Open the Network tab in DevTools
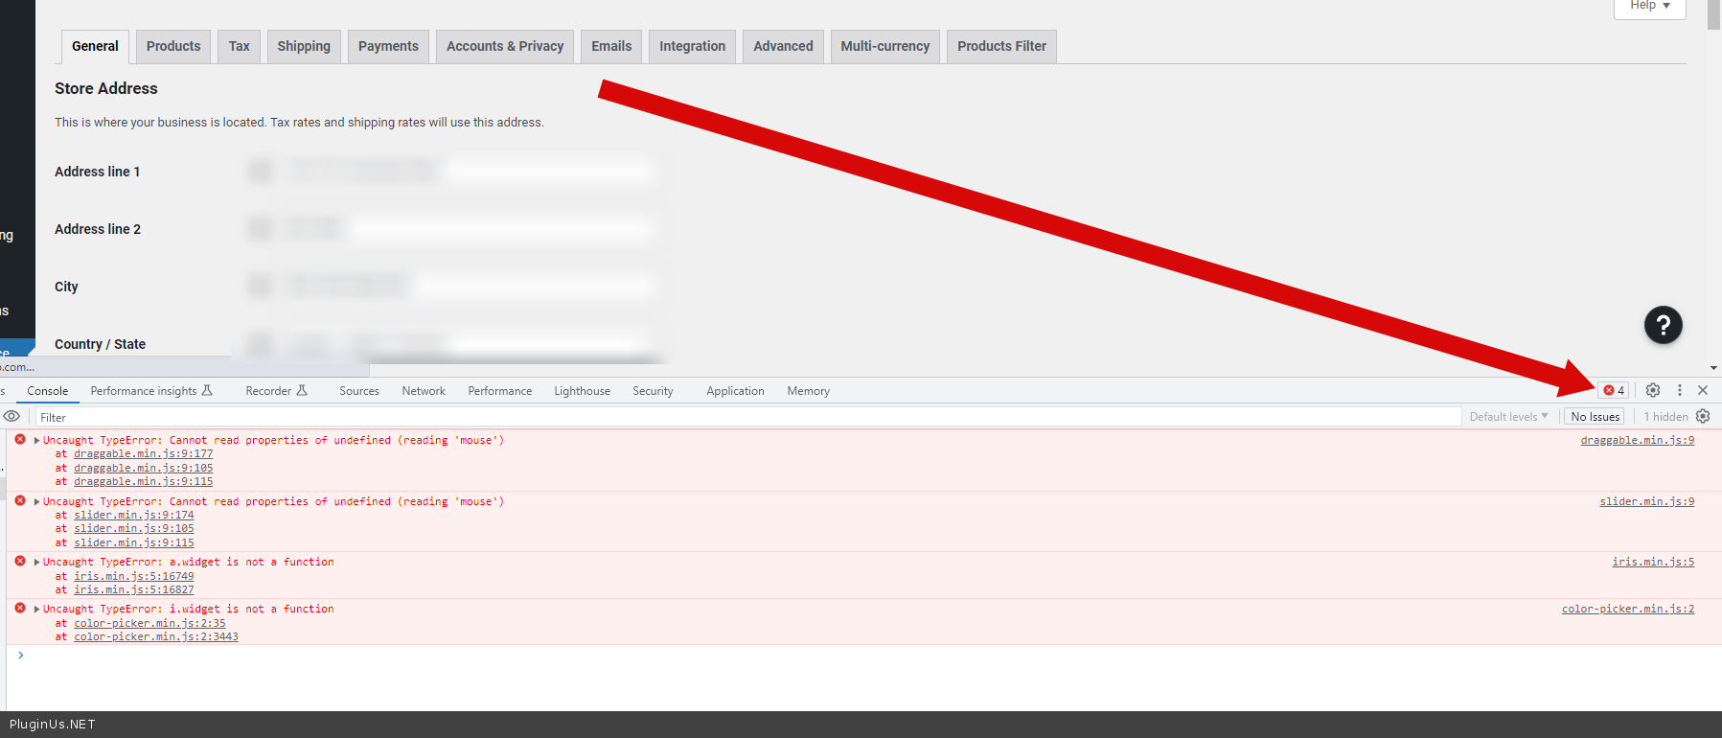 pos(424,391)
